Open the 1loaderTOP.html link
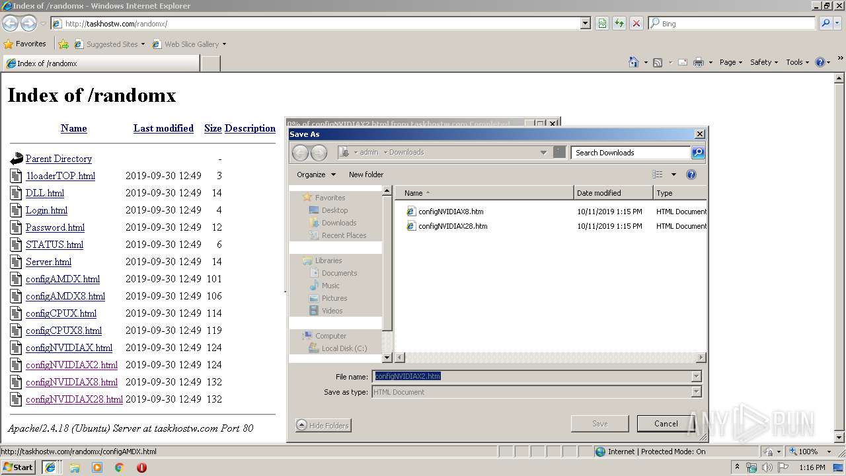 tap(60, 176)
